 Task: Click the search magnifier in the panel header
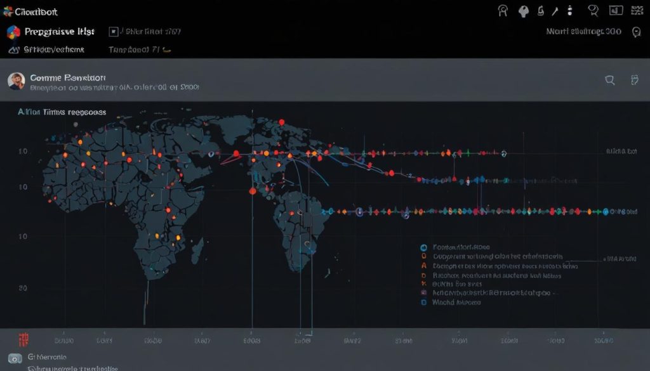[610, 80]
